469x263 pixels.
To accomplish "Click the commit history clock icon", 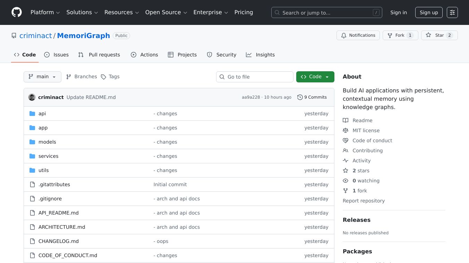I will click(x=300, y=97).
